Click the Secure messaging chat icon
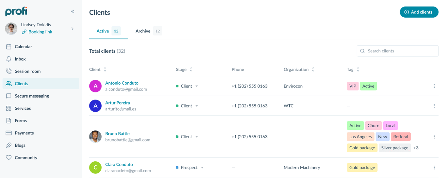Image resolution: width=446 pixels, height=178 pixels. pos(9,96)
